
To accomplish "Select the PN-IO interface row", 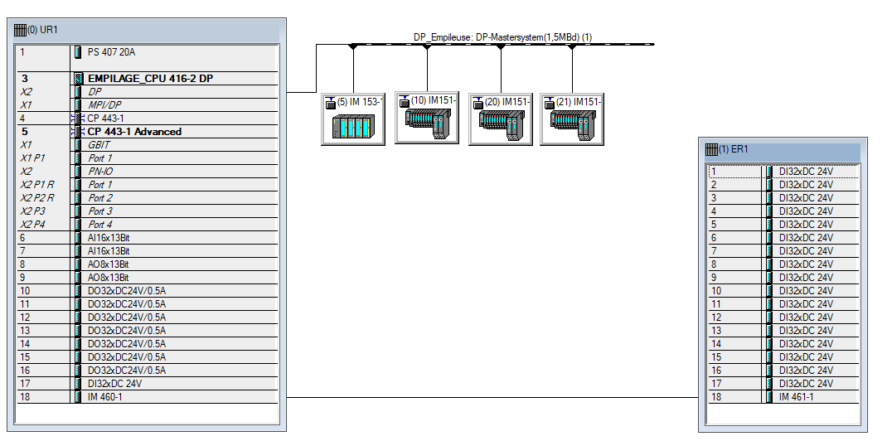I will tap(101, 172).
